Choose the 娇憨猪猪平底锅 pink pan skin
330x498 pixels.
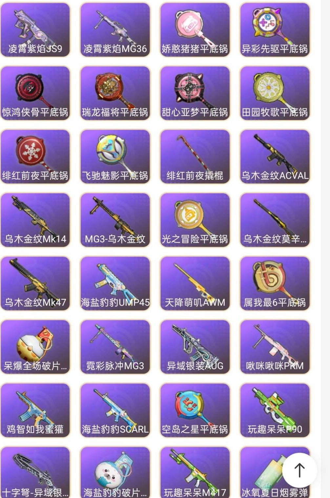[x=195, y=30]
